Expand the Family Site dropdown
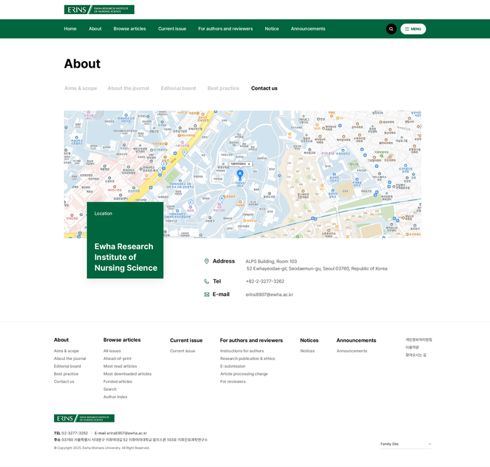The height and width of the screenshot is (467, 490). [406, 444]
